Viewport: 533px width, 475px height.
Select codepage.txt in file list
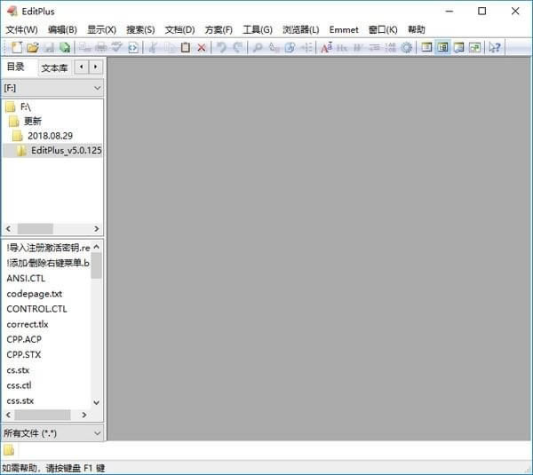tap(35, 293)
